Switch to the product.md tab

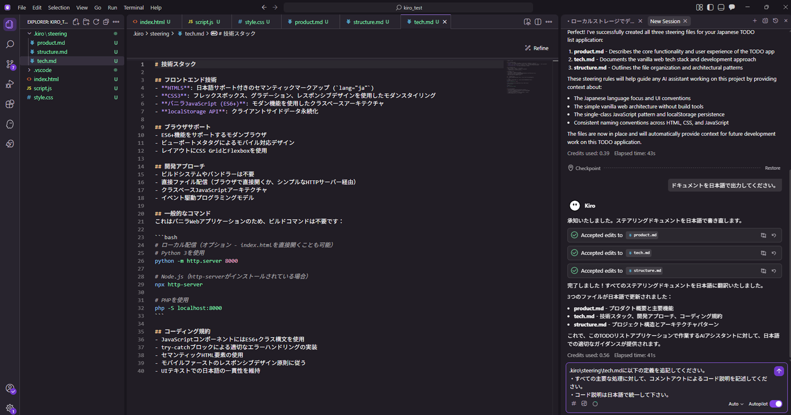310,22
